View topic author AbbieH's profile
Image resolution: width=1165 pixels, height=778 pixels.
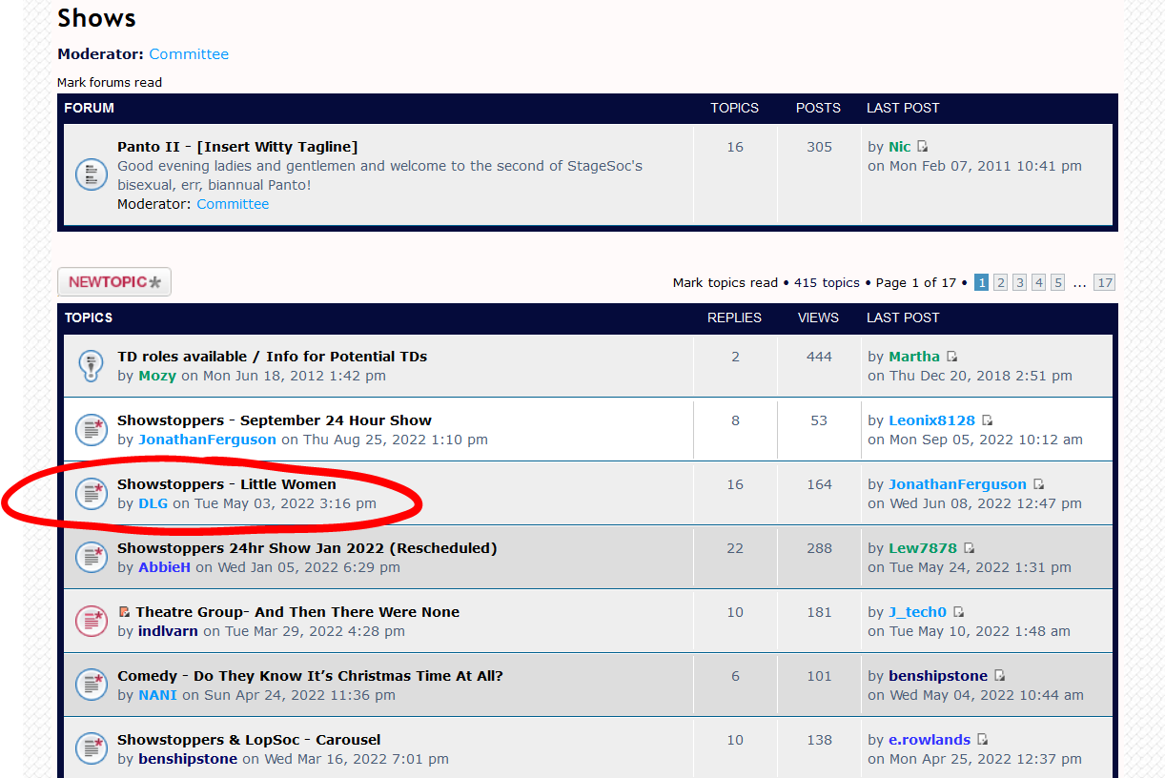pyautogui.click(x=164, y=567)
